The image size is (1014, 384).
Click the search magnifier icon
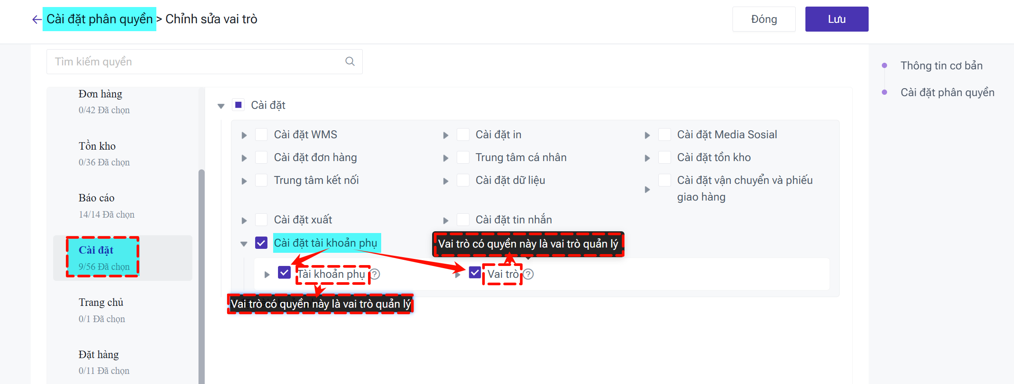[350, 61]
